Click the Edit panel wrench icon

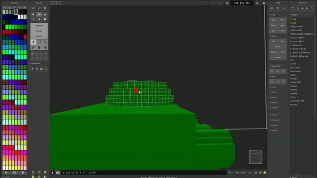284,8
